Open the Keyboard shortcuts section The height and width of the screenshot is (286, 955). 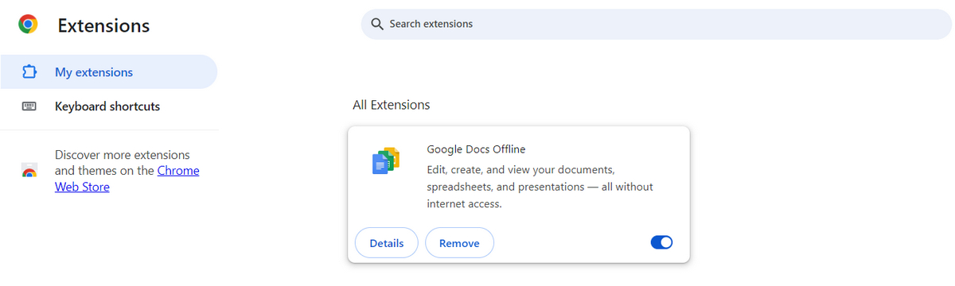pos(108,106)
